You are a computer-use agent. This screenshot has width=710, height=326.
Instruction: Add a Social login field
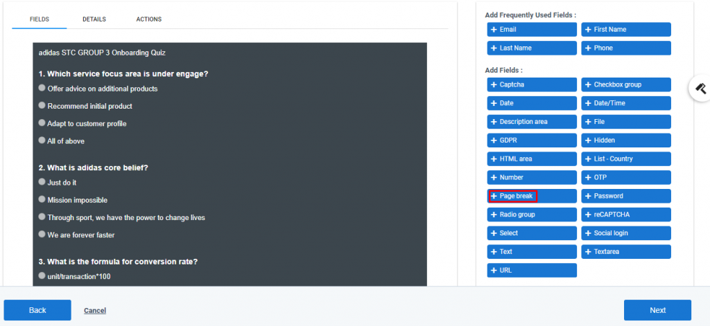pos(626,233)
